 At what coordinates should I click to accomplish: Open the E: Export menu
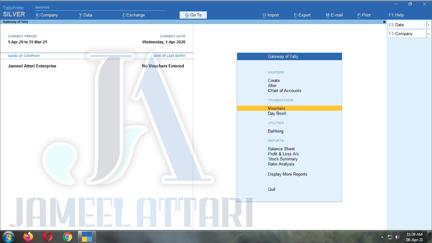302,15
